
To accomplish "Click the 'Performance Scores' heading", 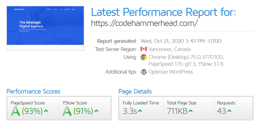I will pos(33,91).
